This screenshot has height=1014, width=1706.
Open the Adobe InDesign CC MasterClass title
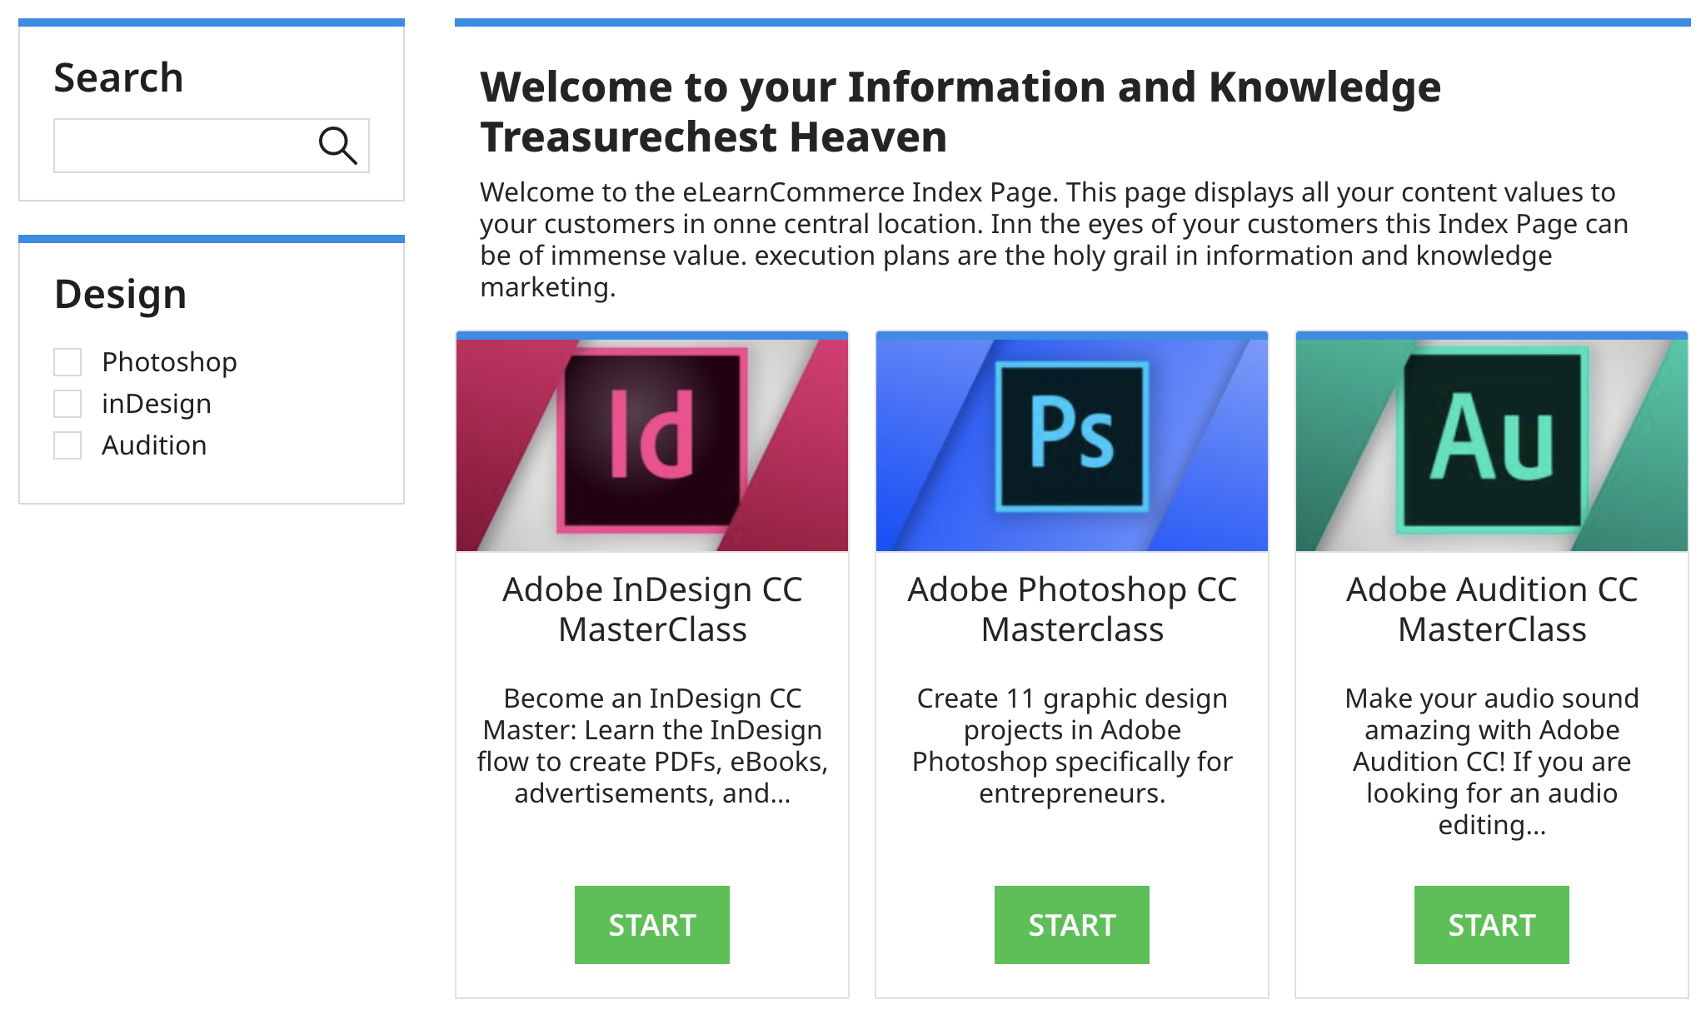click(652, 609)
